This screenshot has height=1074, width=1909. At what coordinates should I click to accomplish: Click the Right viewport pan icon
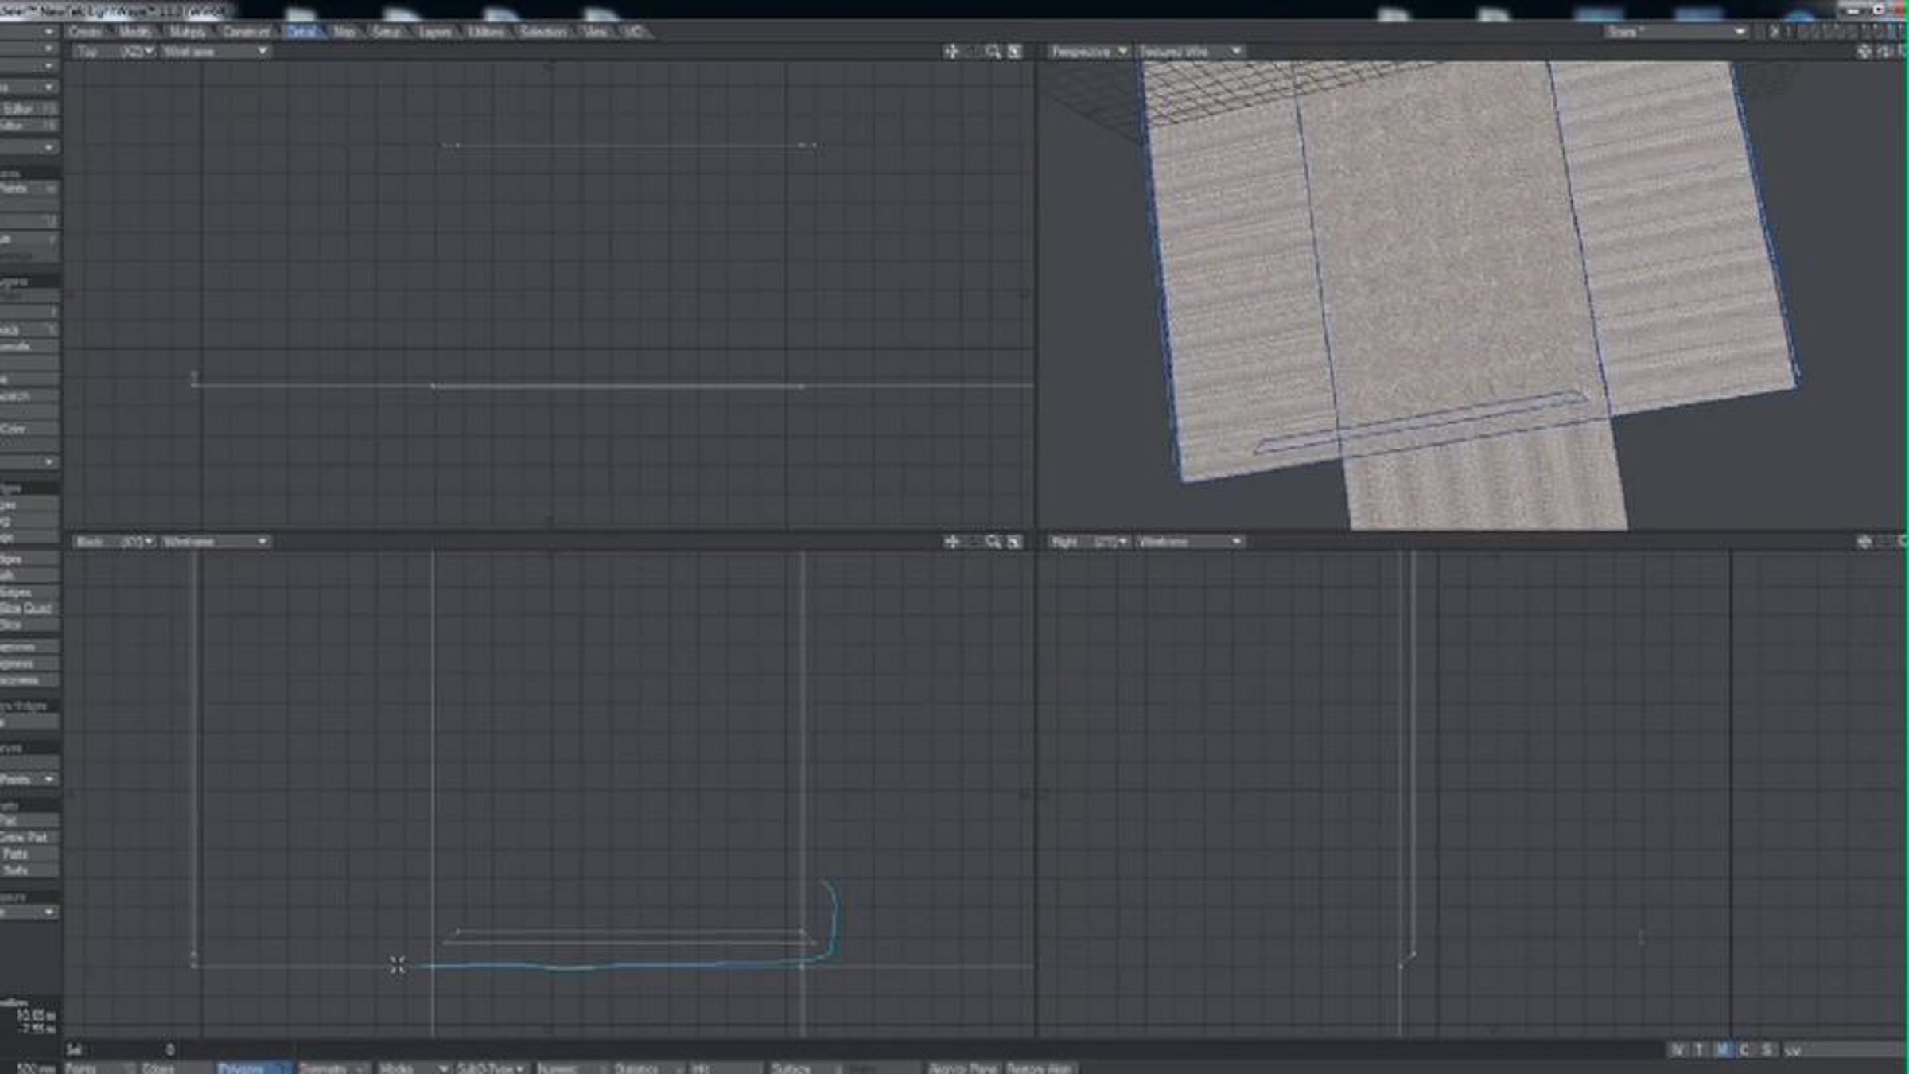pos(1864,542)
